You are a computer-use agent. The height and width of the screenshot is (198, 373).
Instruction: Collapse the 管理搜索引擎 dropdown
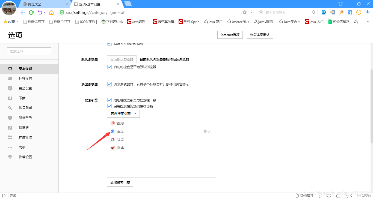[123, 114]
